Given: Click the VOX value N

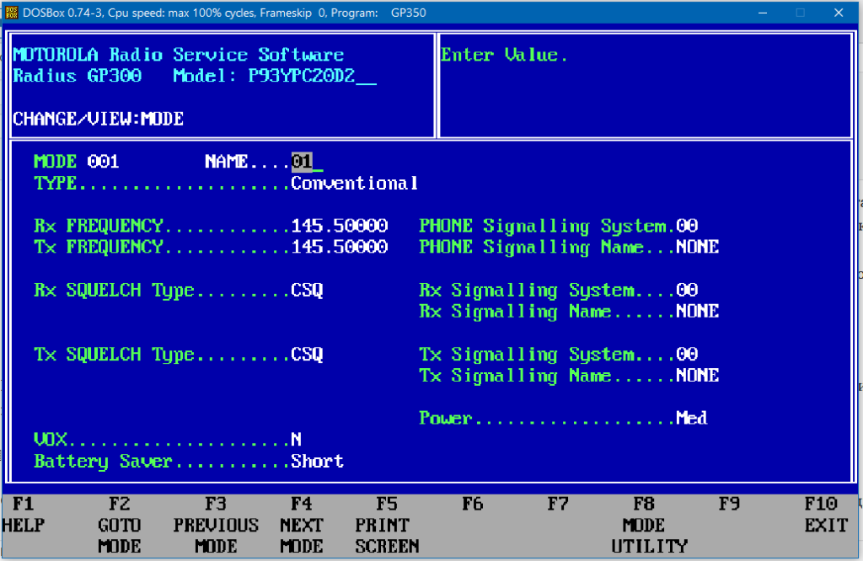Looking at the screenshot, I should tap(296, 440).
